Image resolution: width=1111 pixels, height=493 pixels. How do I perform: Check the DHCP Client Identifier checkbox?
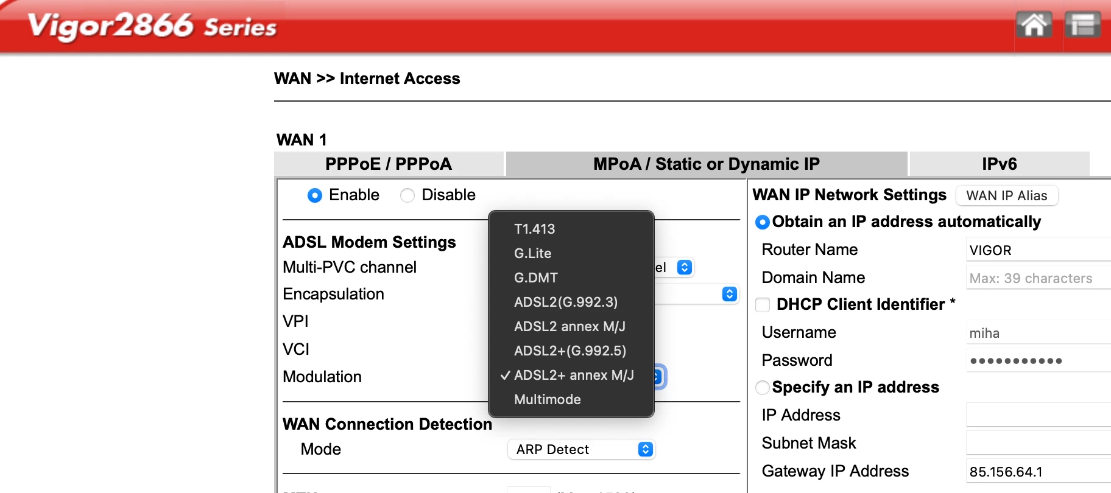pos(763,305)
